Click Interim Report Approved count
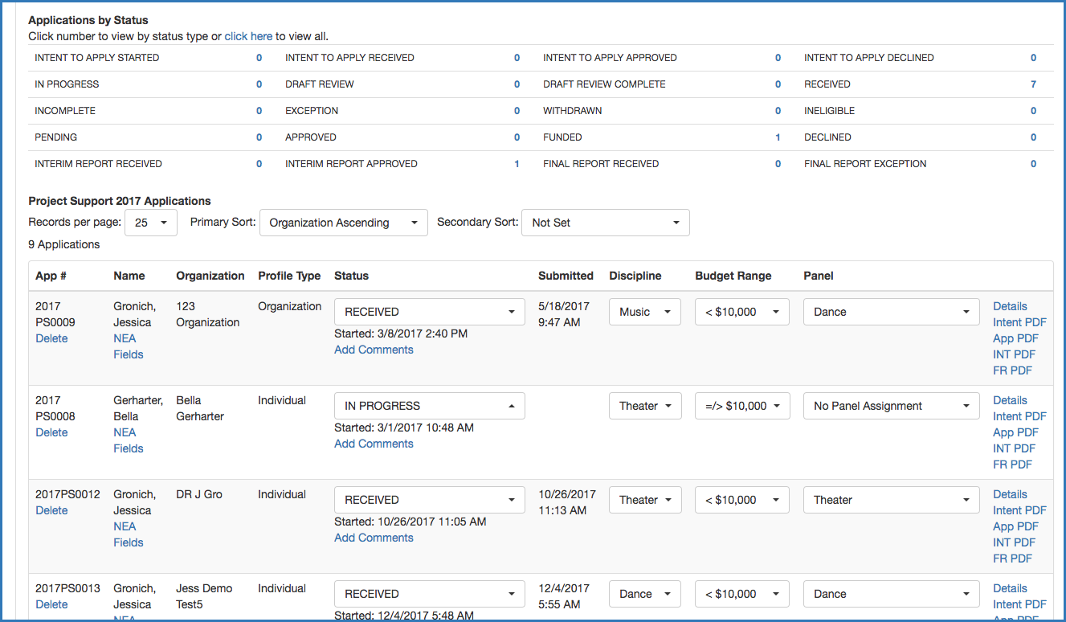The width and height of the screenshot is (1066, 622). 517,164
